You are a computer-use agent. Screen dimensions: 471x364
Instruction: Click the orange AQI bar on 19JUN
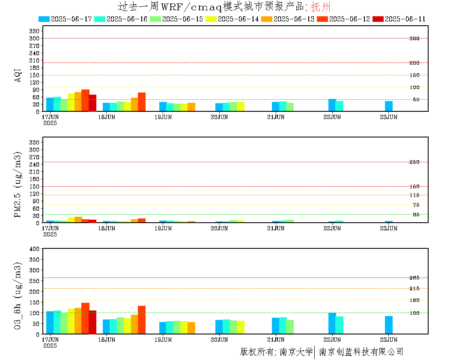click(x=191, y=107)
